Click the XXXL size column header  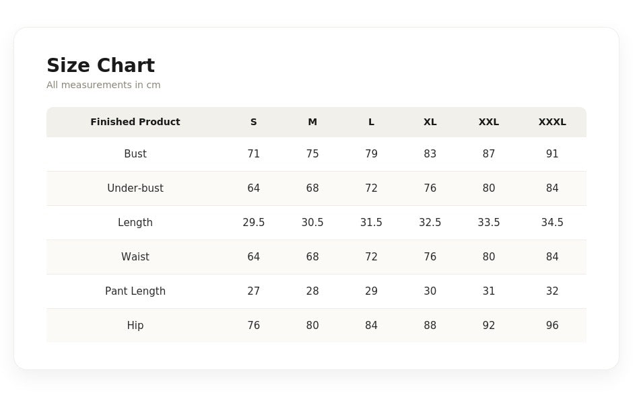(552, 122)
